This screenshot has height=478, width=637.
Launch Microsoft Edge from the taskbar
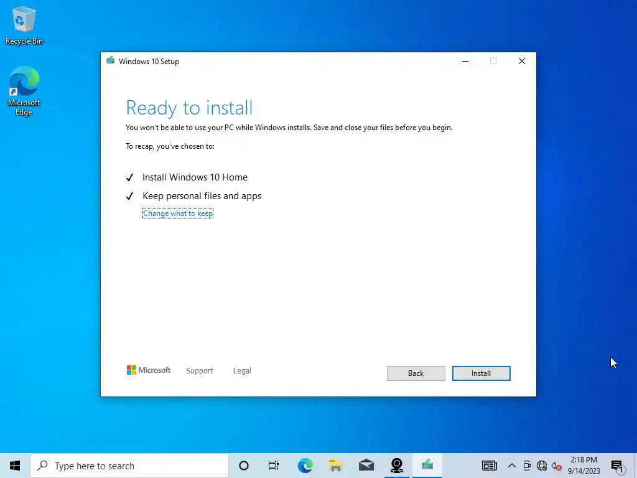pyautogui.click(x=305, y=466)
